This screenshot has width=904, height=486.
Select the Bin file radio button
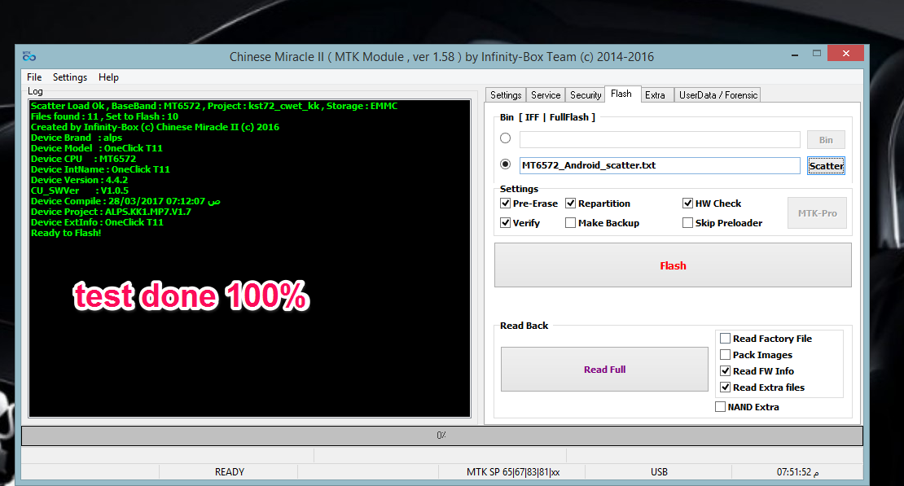click(x=506, y=138)
